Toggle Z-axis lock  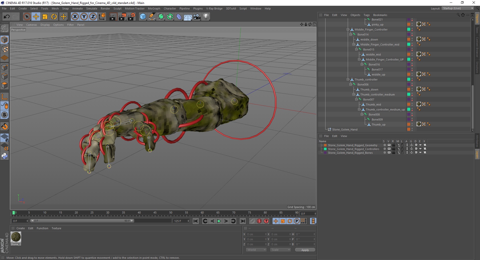click(93, 17)
